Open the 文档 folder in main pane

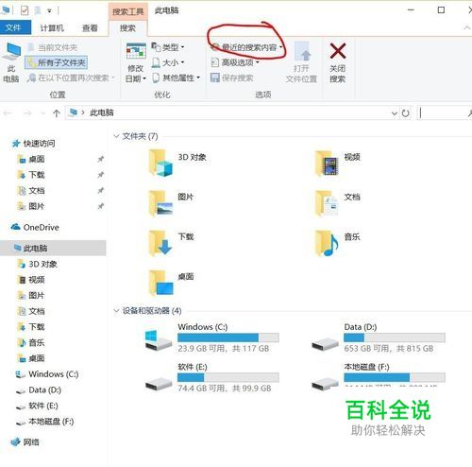327,202
